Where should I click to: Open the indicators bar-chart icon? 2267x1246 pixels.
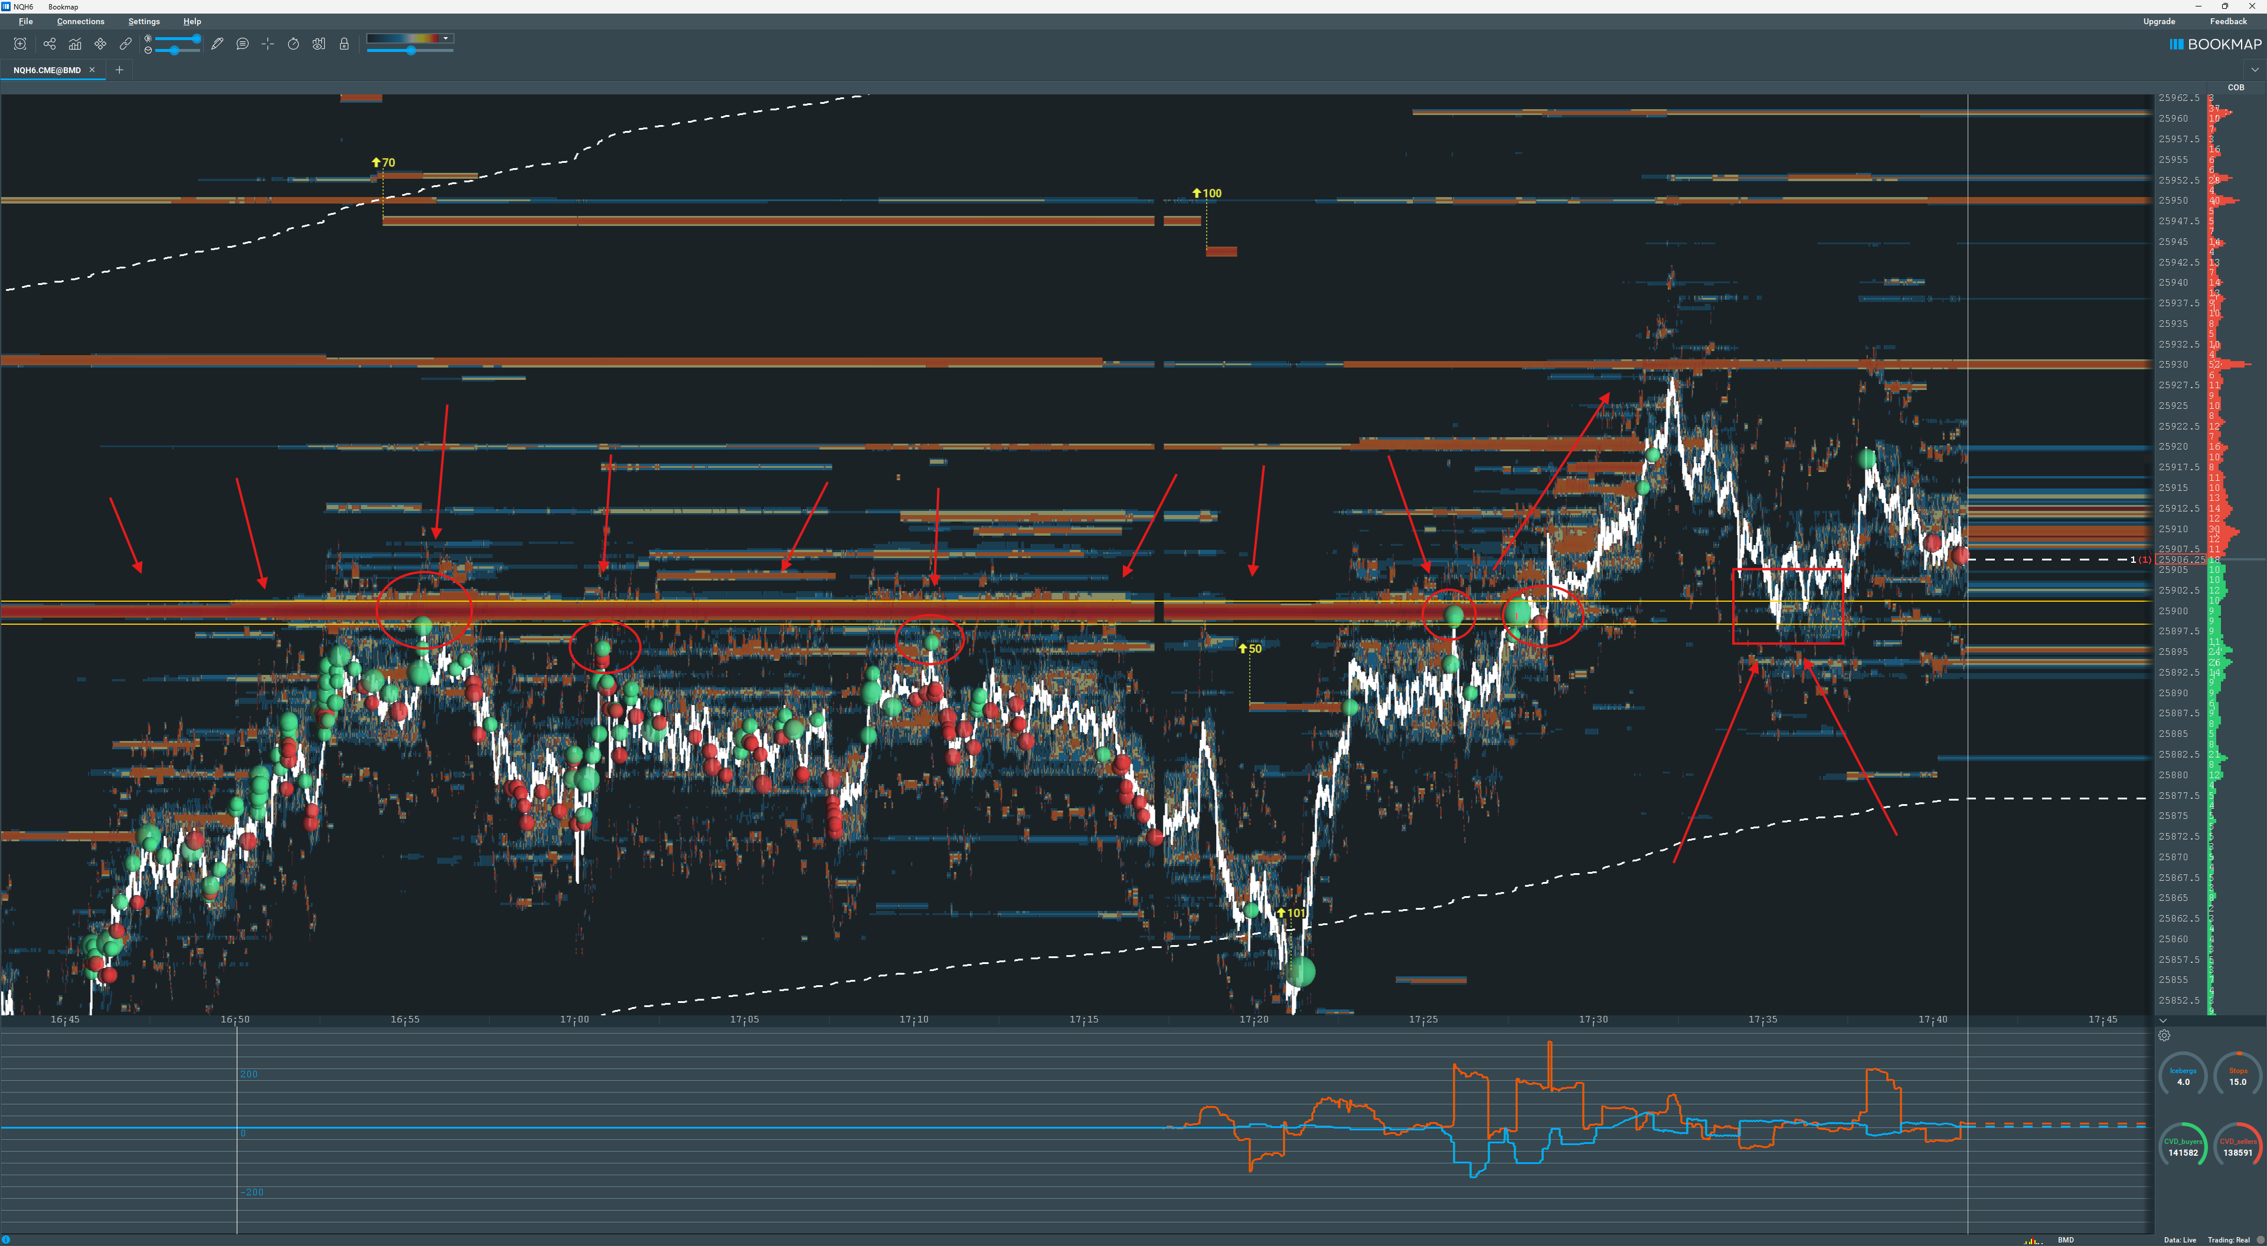[x=75, y=44]
